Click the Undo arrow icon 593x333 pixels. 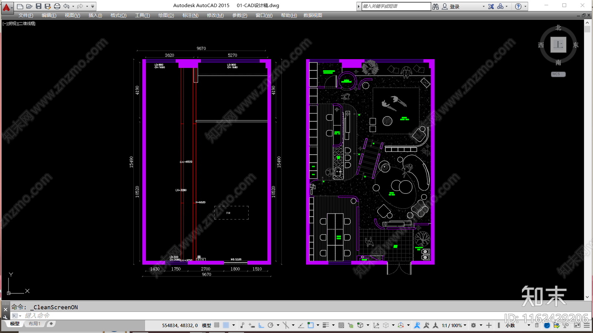66,6
